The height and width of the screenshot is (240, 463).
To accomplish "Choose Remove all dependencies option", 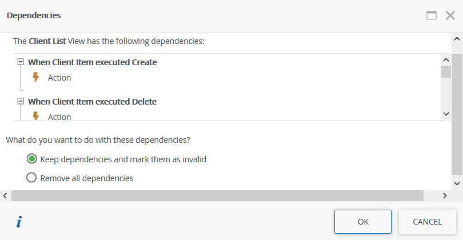I will (32, 178).
